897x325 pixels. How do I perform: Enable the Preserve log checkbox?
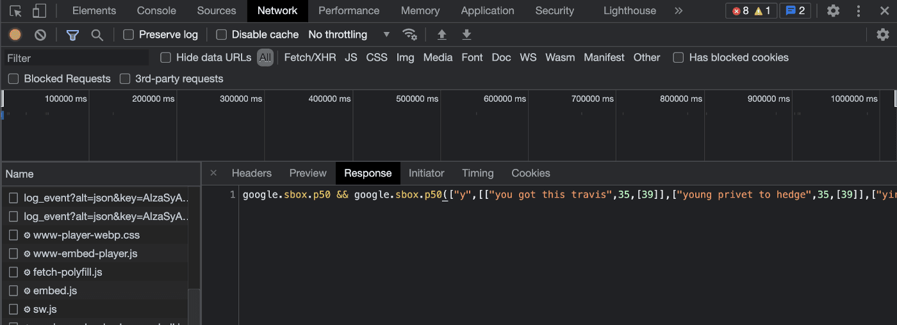129,35
